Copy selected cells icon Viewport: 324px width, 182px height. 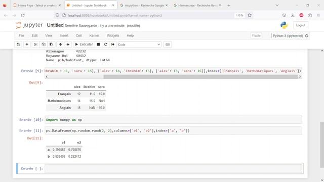pyautogui.click(x=44, y=44)
